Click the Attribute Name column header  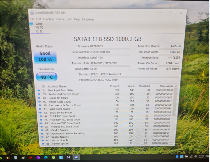(57, 87)
